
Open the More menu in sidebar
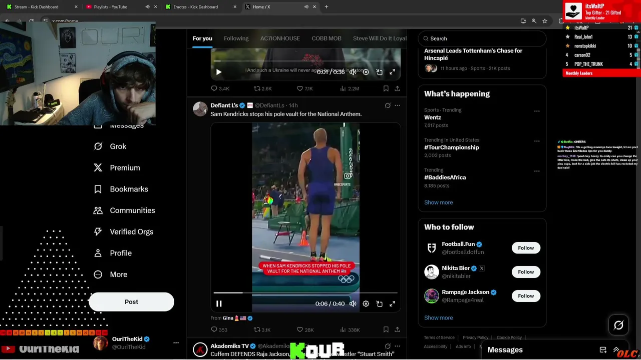111,274
